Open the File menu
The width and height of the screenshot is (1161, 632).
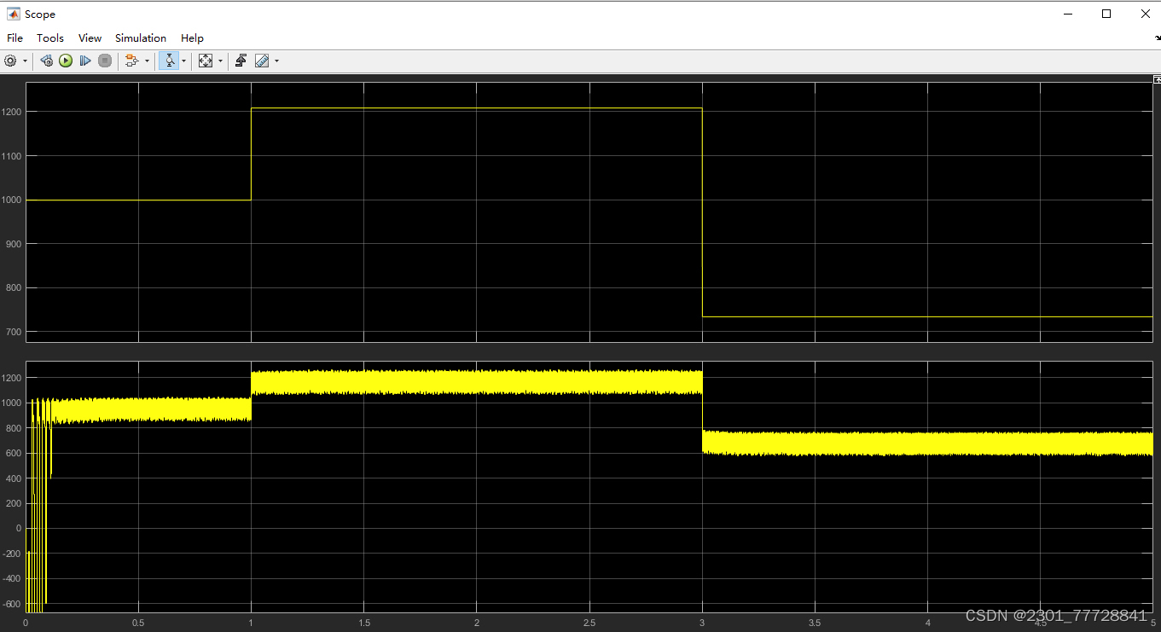(x=15, y=38)
